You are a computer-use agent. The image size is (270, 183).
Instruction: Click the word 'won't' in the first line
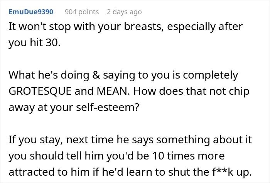[32, 27]
